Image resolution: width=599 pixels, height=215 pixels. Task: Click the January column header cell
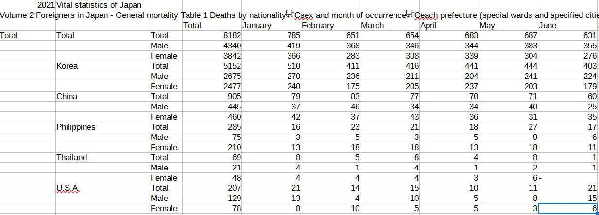[x=271, y=25]
